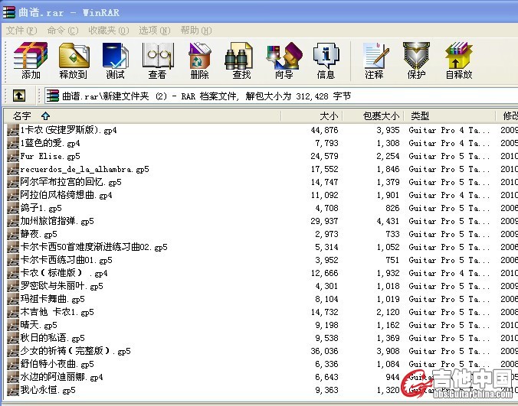
Task: Click the Add (添加) toolbar icon
Action: (x=31, y=60)
